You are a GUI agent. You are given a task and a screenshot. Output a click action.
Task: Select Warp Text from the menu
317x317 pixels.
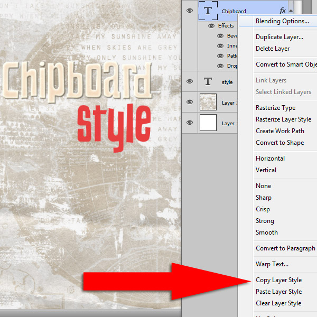[272, 264]
